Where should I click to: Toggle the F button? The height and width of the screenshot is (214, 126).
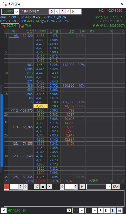(x=101, y=210)
